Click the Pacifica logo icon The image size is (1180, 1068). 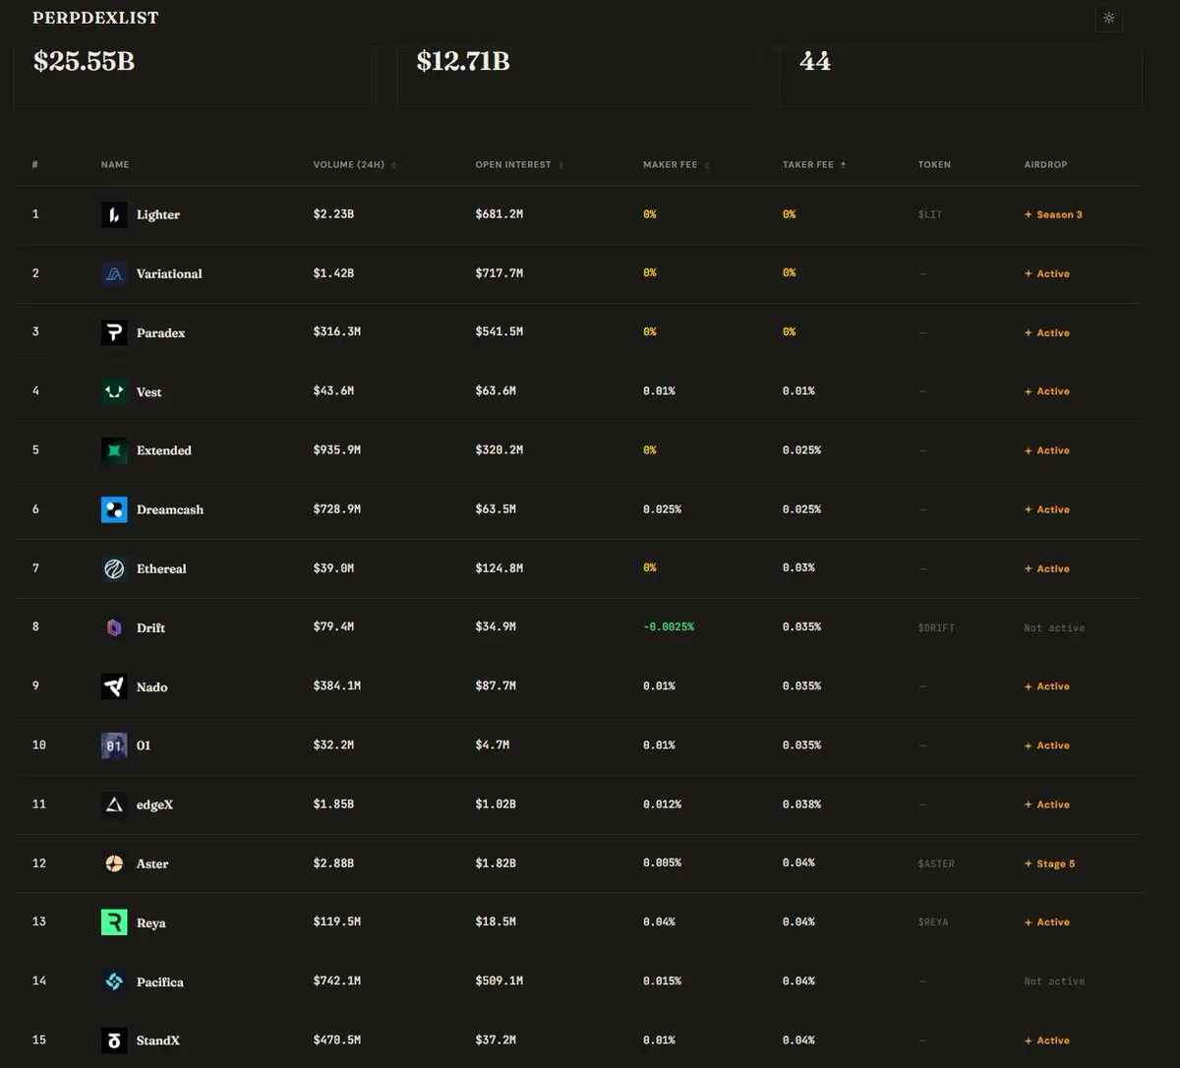pos(114,981)
